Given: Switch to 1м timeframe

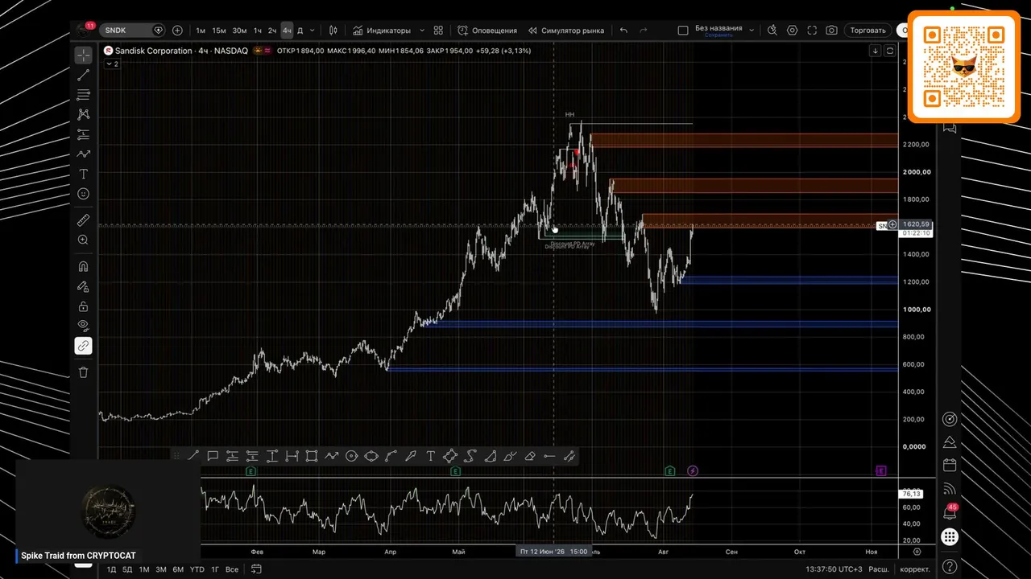Looking at the screenshot, I should (201, 31).
